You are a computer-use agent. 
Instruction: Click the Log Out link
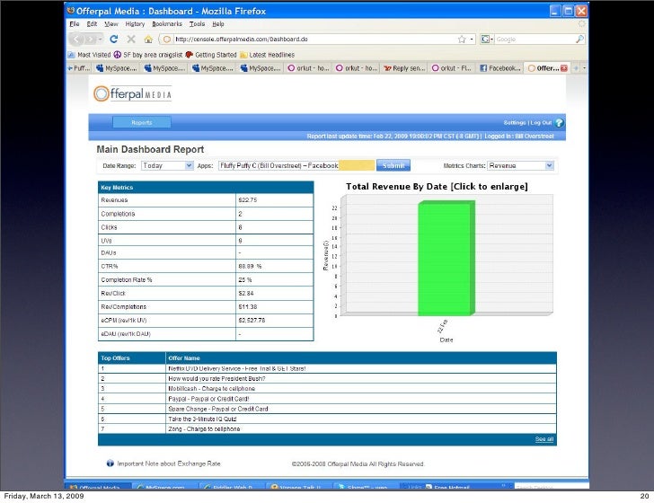pos(541,122)
